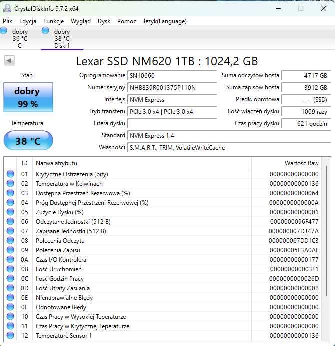335x346 pixels.
Task: Open the Język(Language) menu
Action: click(x=165, y=21)
